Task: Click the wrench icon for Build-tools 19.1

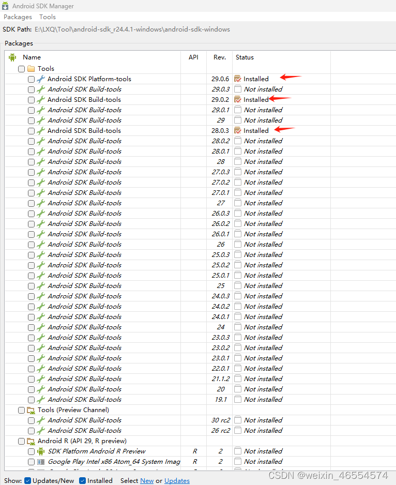Action: pyautogui.click(x=40, y=400)
